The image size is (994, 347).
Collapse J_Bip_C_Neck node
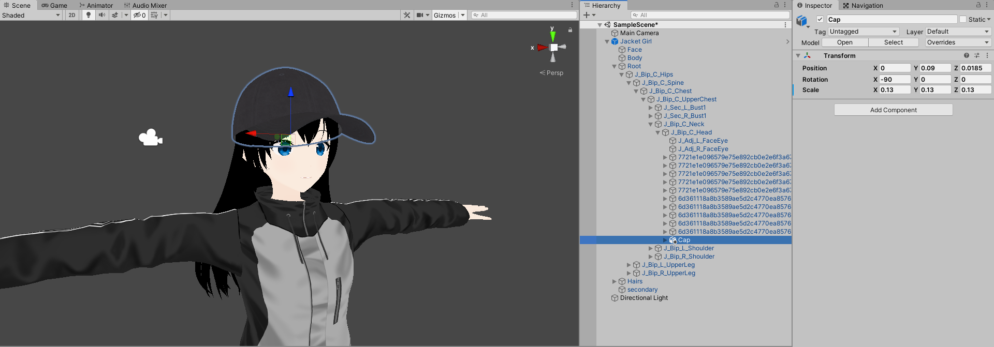tap(651, 124)
